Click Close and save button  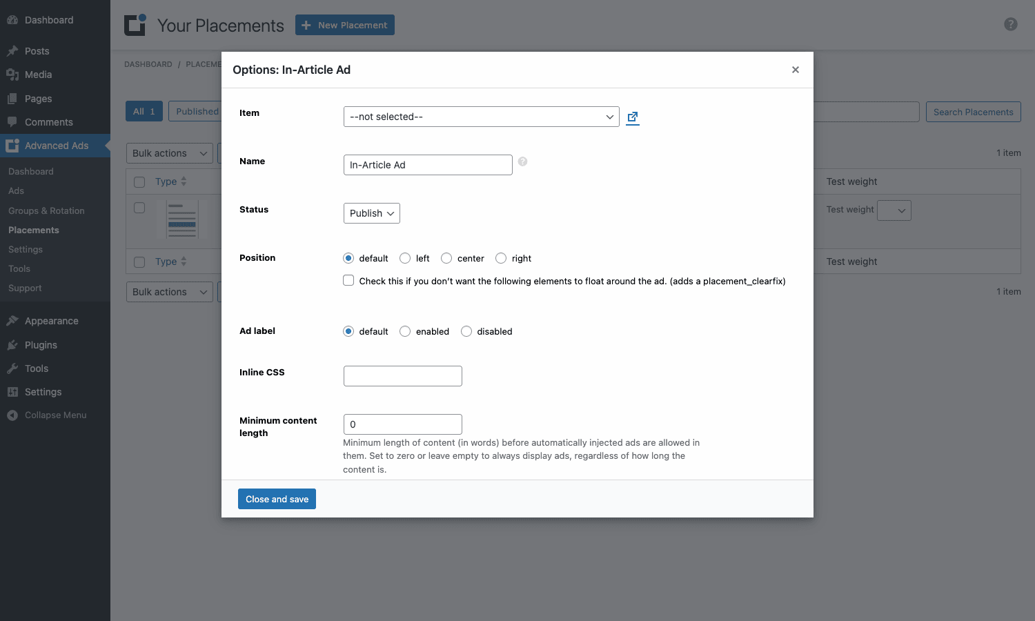tap(277, 499)
